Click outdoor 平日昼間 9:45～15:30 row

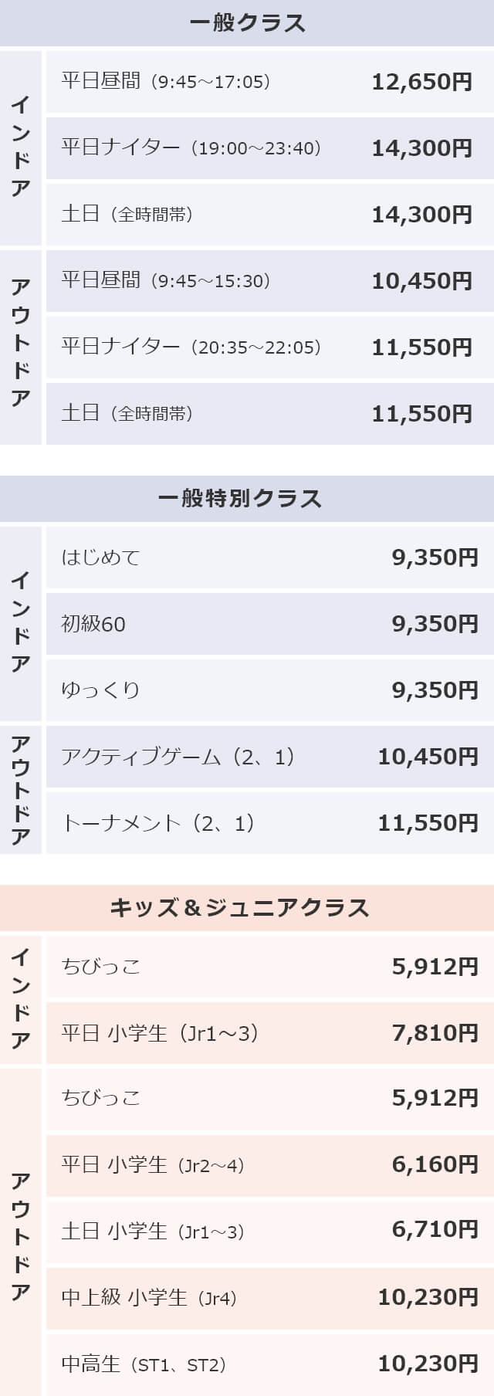click(270, 281)
